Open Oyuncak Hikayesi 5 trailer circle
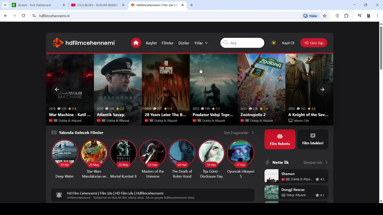Viewport: 383px width, 215px height. click(241, 153)
